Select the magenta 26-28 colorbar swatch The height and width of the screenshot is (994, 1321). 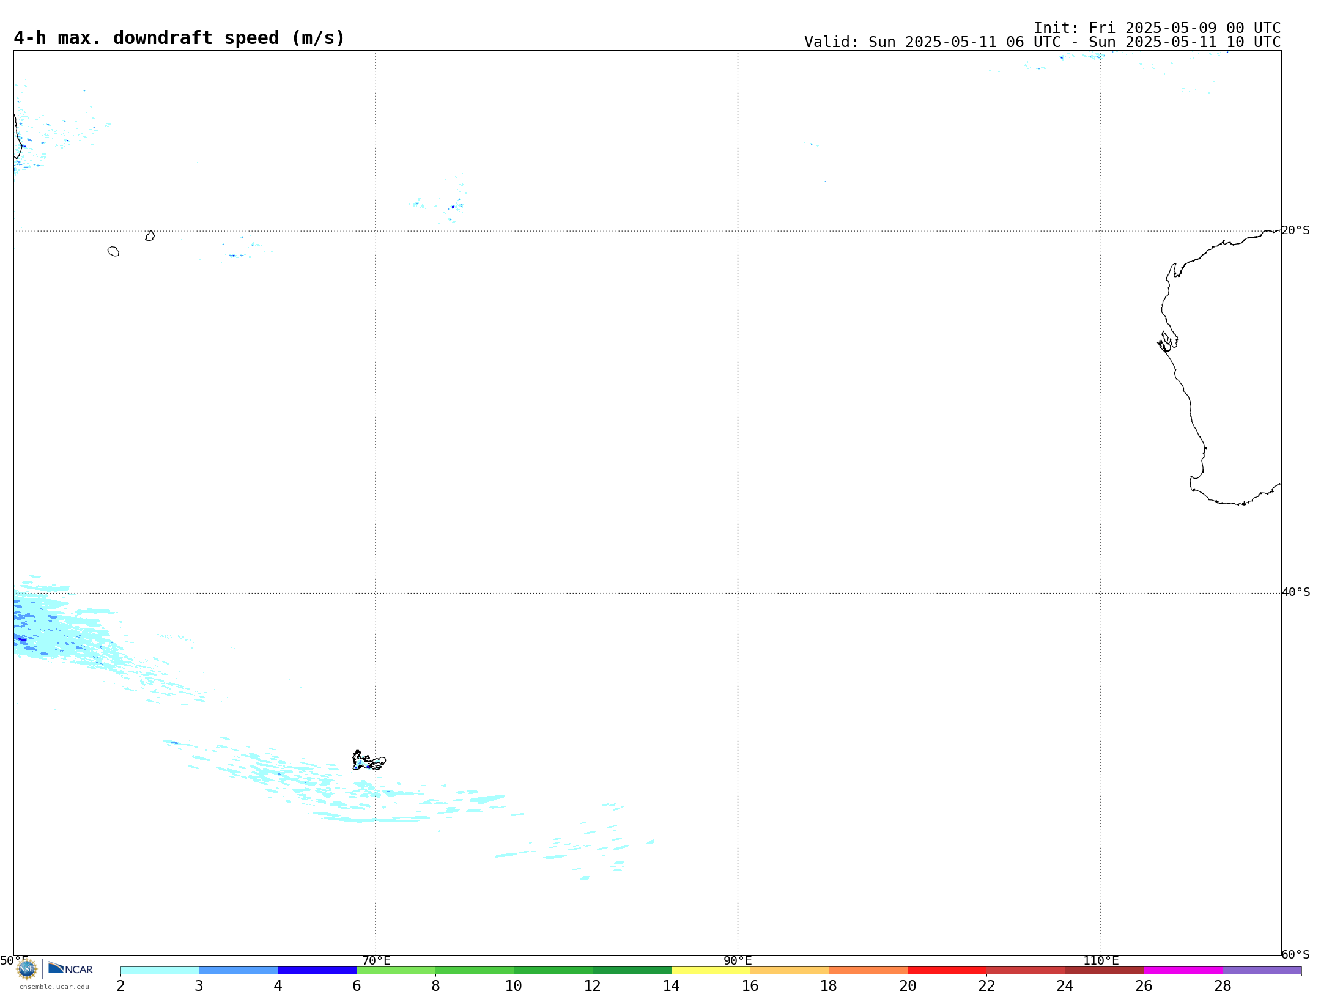[x=1183, y=971]
